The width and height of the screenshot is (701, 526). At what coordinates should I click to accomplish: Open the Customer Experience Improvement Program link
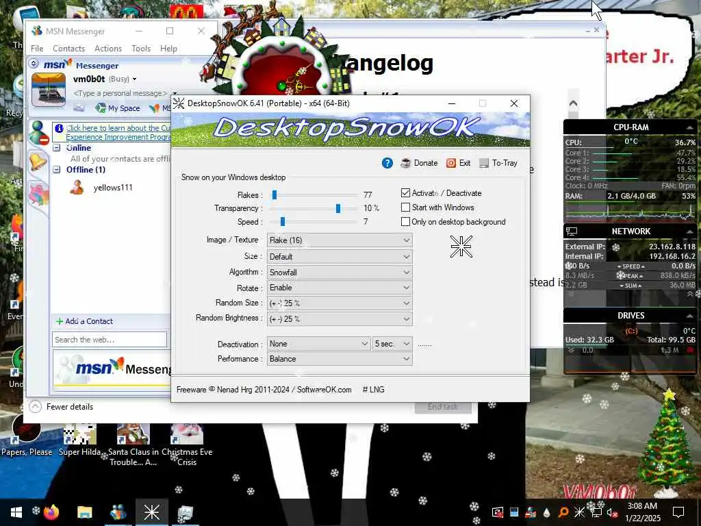click(118, 132)
